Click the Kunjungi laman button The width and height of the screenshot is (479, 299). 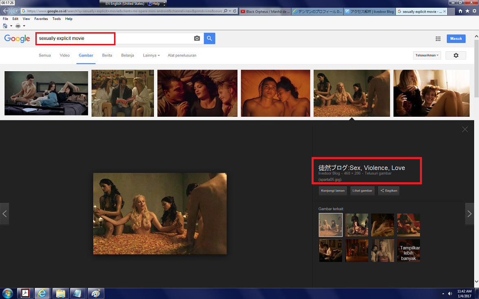(x=333, y=191)
